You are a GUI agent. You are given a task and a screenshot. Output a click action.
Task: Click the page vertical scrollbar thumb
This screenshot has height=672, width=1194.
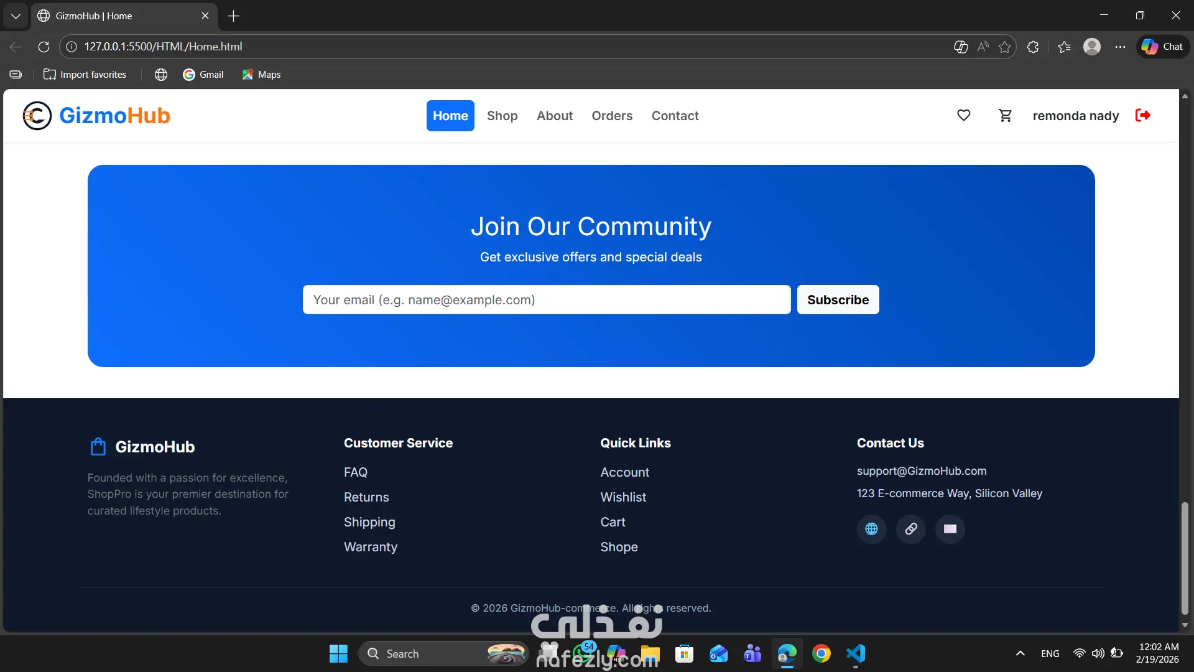click(1184, 557)
